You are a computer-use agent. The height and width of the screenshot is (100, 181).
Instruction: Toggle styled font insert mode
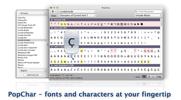tap(149, 77)
